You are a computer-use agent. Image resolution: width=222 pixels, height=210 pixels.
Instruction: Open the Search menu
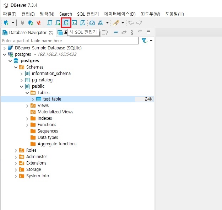[66, 14]
